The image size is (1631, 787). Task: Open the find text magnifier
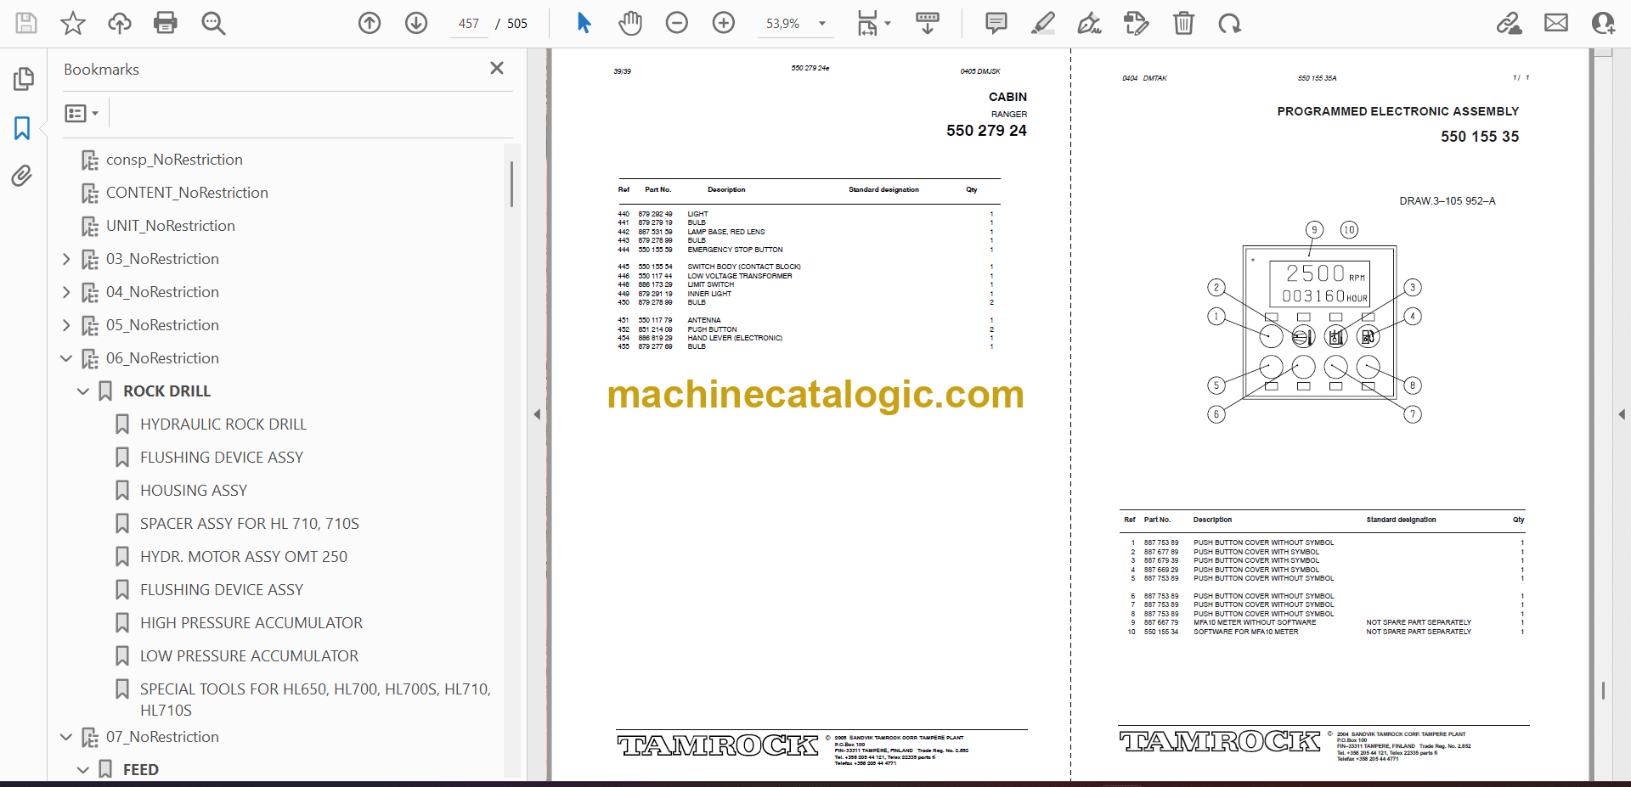213,23
